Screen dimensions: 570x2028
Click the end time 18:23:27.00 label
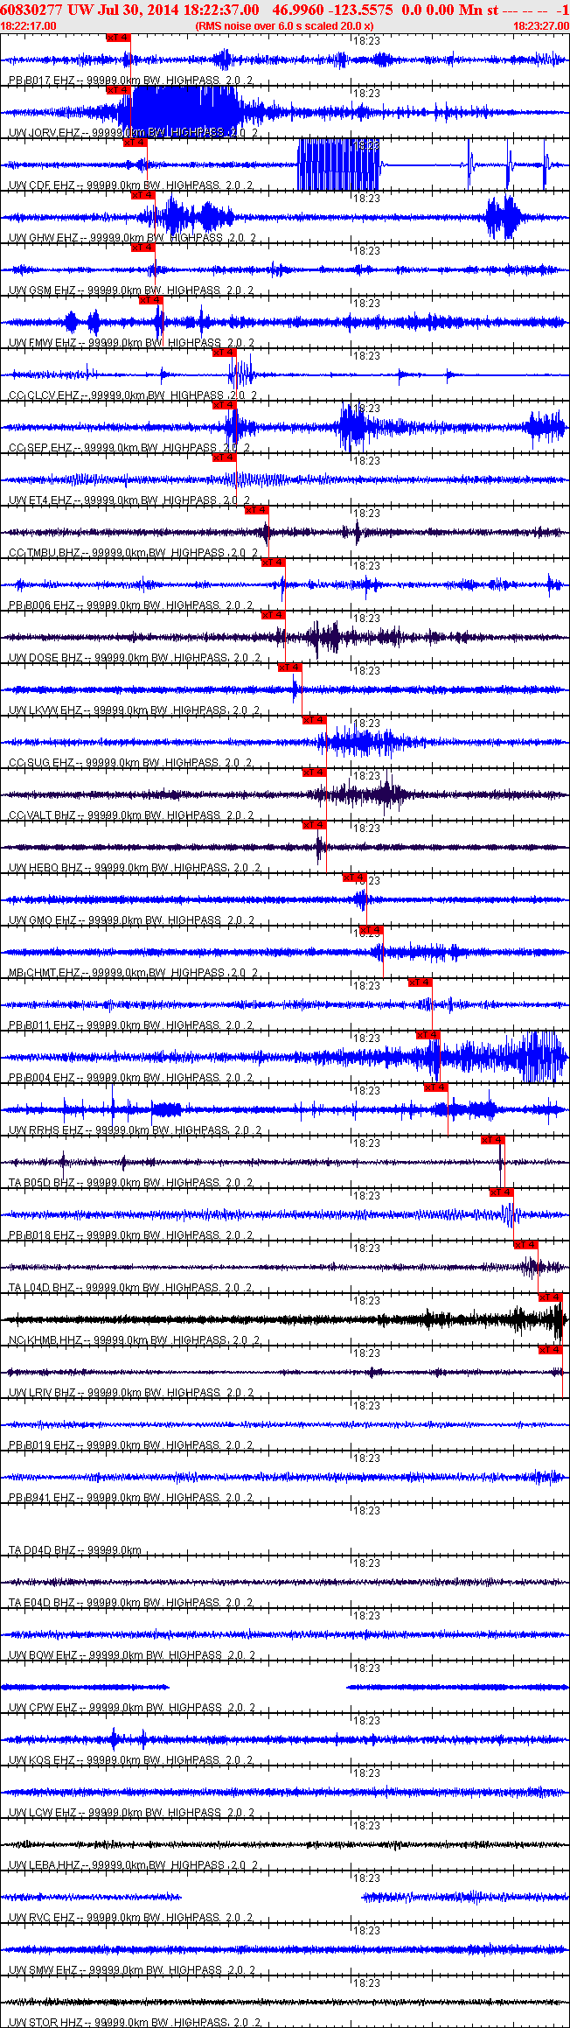(541, 26)
